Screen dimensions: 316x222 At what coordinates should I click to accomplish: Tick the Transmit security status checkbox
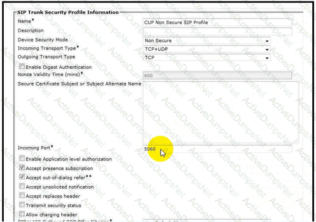click(22, 206)
